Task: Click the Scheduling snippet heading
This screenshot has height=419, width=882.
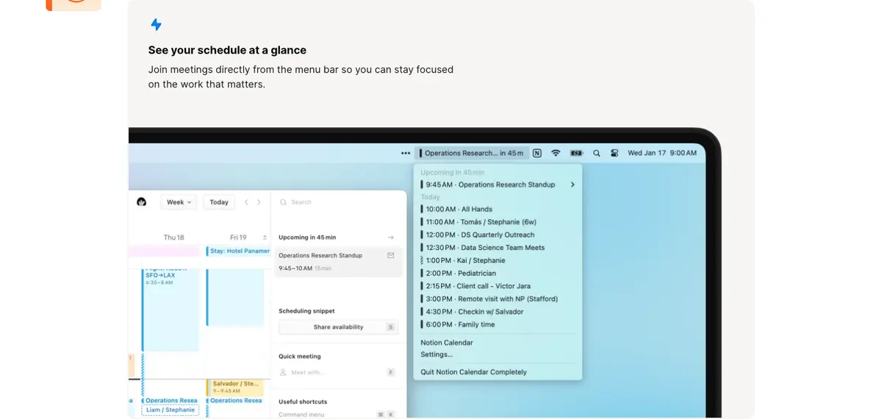Action: pyautogui.click(x=306, y=311)
